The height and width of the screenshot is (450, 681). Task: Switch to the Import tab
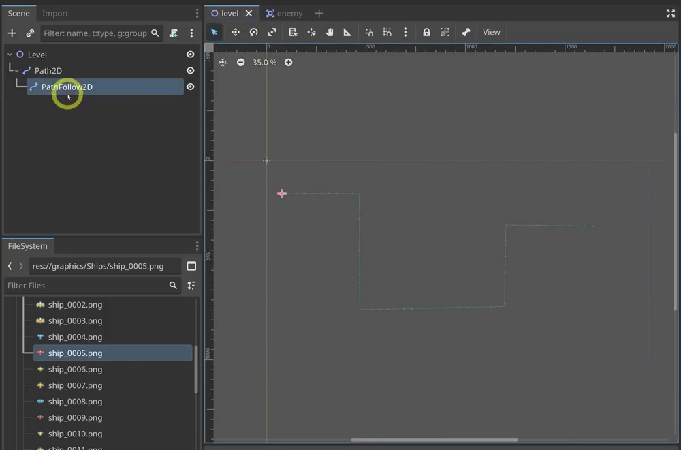click(x=55, y=14)
